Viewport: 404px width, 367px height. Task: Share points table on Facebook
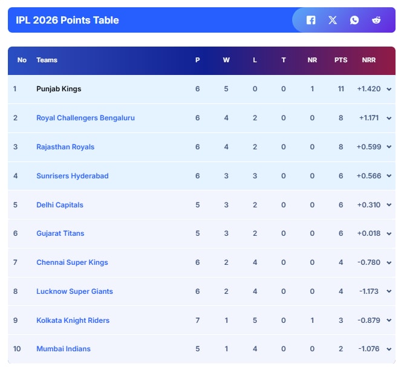(x=311, y=20)
